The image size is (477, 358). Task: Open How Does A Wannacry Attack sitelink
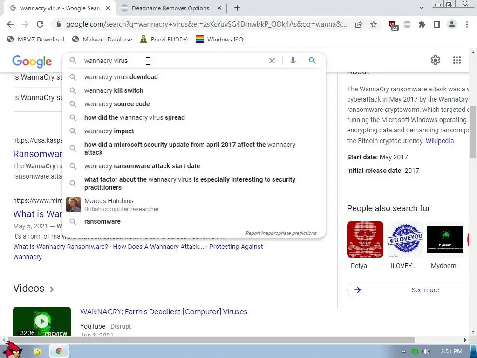pos(158,247)
